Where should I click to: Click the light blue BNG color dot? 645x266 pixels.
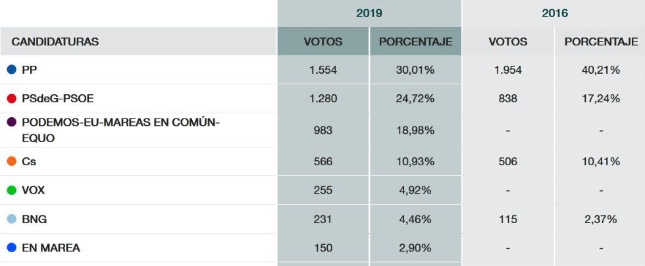coord(11,219)
